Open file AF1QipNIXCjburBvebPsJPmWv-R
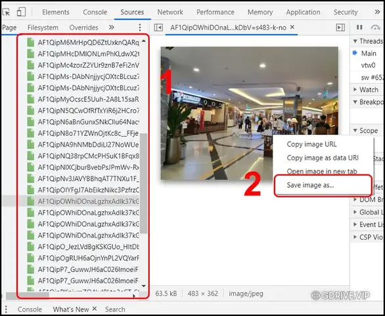Image resolution: width=385 pixels, height=316 pixels. pyautogui.click(x=89, y=167)
